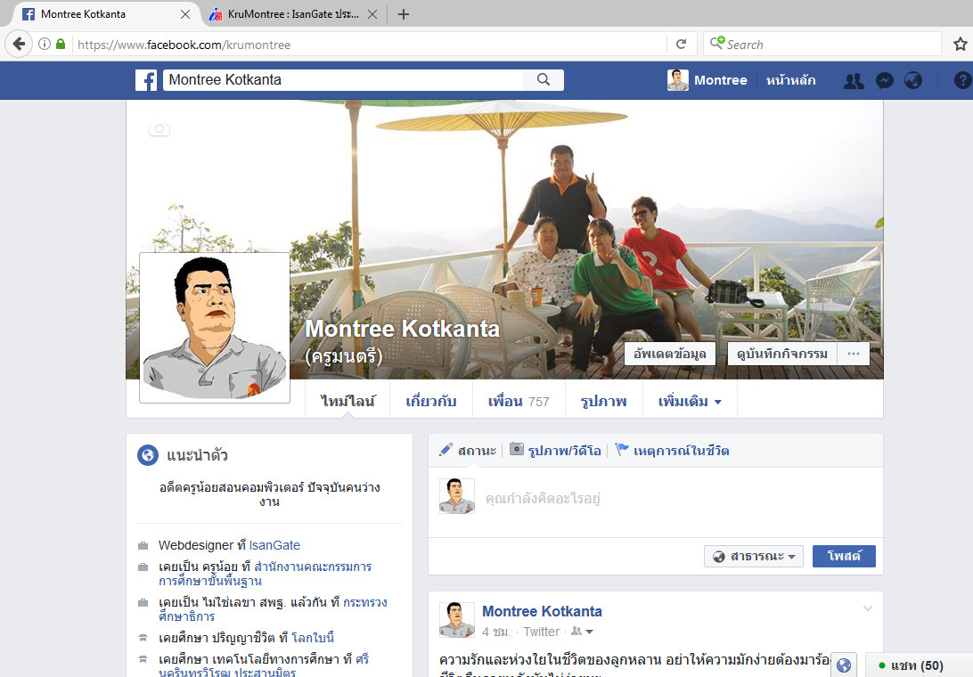This screenshot has height=677, width=973.
Task: Click the globe icon beside แนะนำตัว heading
Action: click(x=148, y=455)
